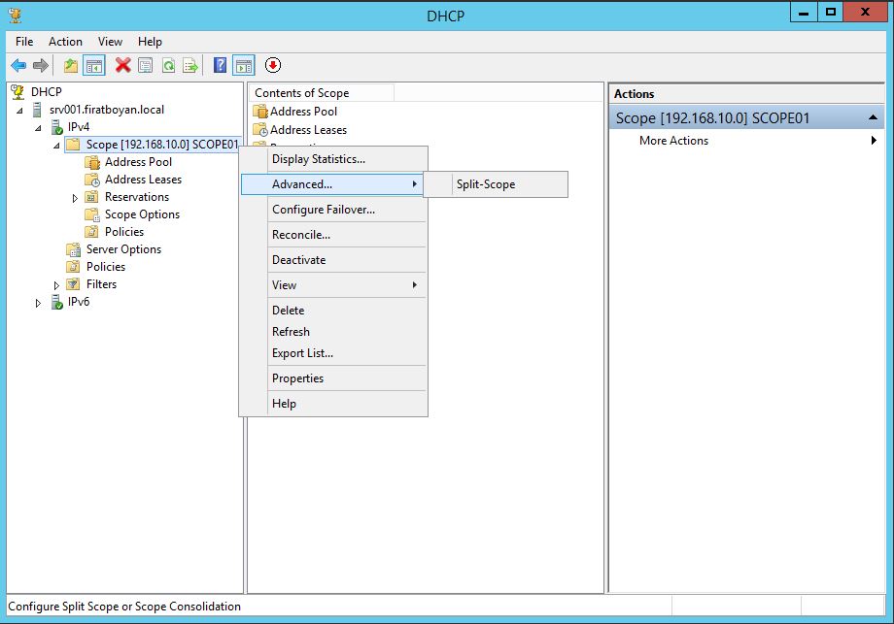The height and width of the screenshot is (624, 894).
Task: Select Configure Failover... menu entry
Action: [333, 210]
